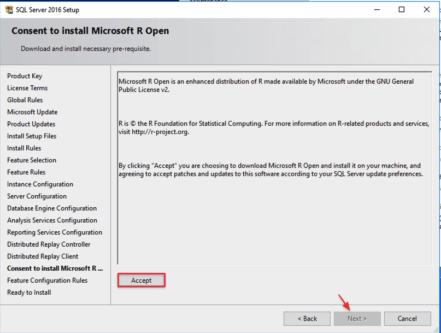This screenshot has height=333, width=441.
Task: Choose Reporting Services Configuration step
Action: [x=55, y=232]
